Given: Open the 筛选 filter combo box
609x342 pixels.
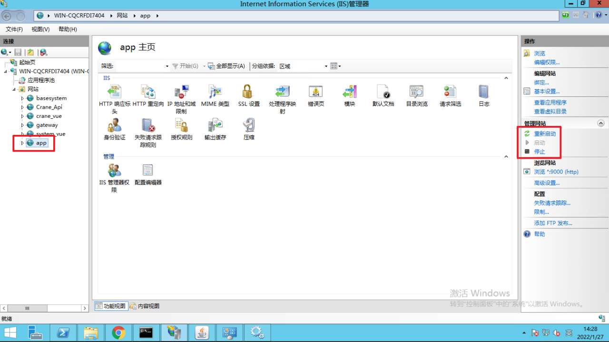Looking at the screenshot, I should click(142, 66).
